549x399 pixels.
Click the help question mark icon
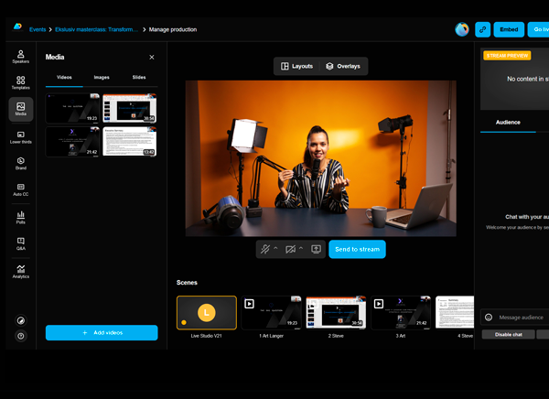click(x=21, y=336)
